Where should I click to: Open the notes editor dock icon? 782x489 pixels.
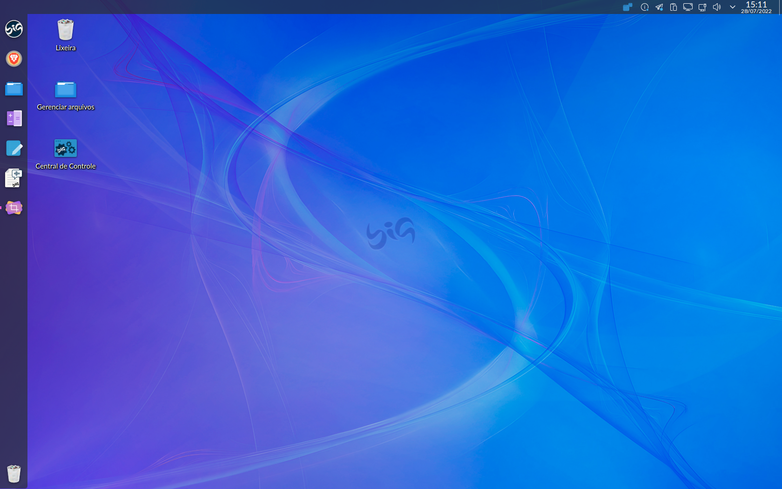[13, 148]
